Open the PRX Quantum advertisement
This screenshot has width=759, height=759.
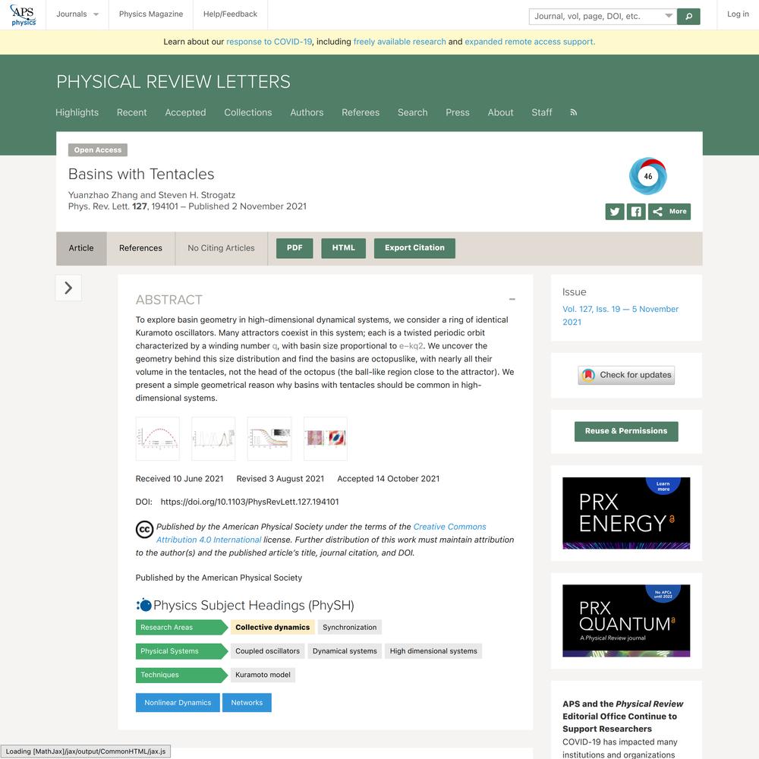click(x=626, y=621)
